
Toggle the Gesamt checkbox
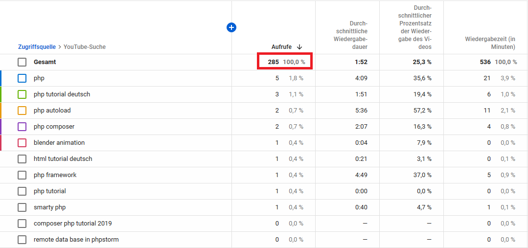point(22,62)
